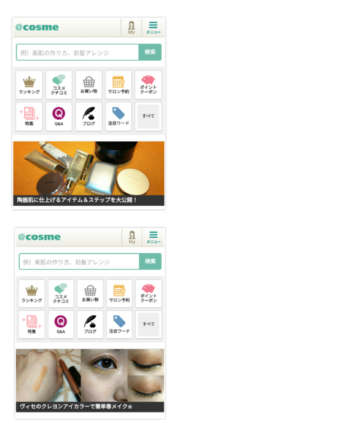Viewport: 338px width, 433px height.
Task: Select 注目ワード tag icon in top screen
Action: [x=119, y=117]
